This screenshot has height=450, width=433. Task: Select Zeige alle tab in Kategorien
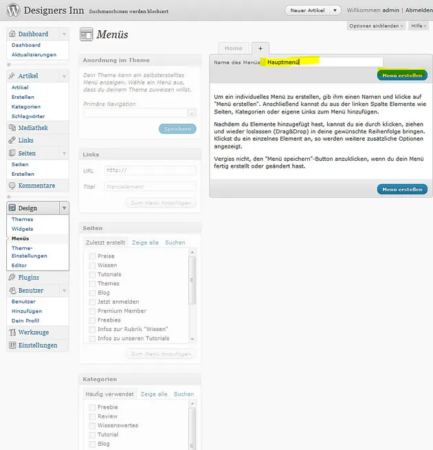tap(154, 394)
